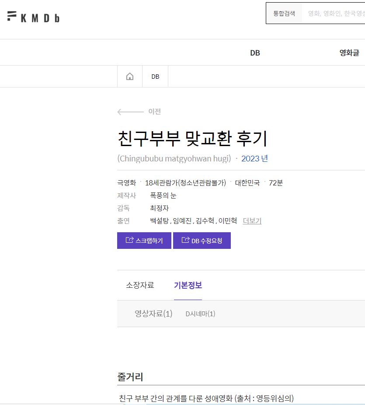Click the KMDb logo
The height and width of the screenshot is (405, 365).
tap(33, 17)
